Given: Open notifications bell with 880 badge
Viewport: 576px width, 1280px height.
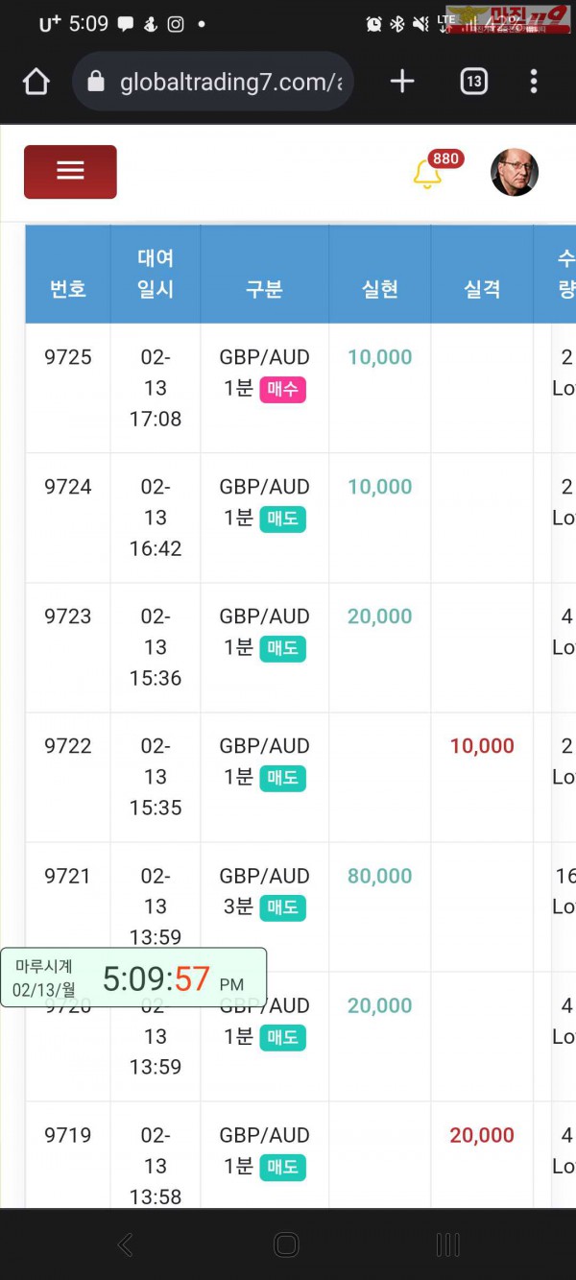Looking at the screenshot, I should [427, 174].
